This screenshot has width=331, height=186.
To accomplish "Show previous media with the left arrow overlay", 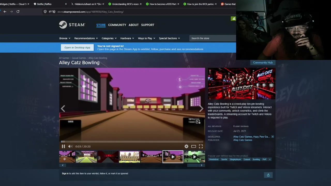I will pyautogui.click(x=63, y=109).
